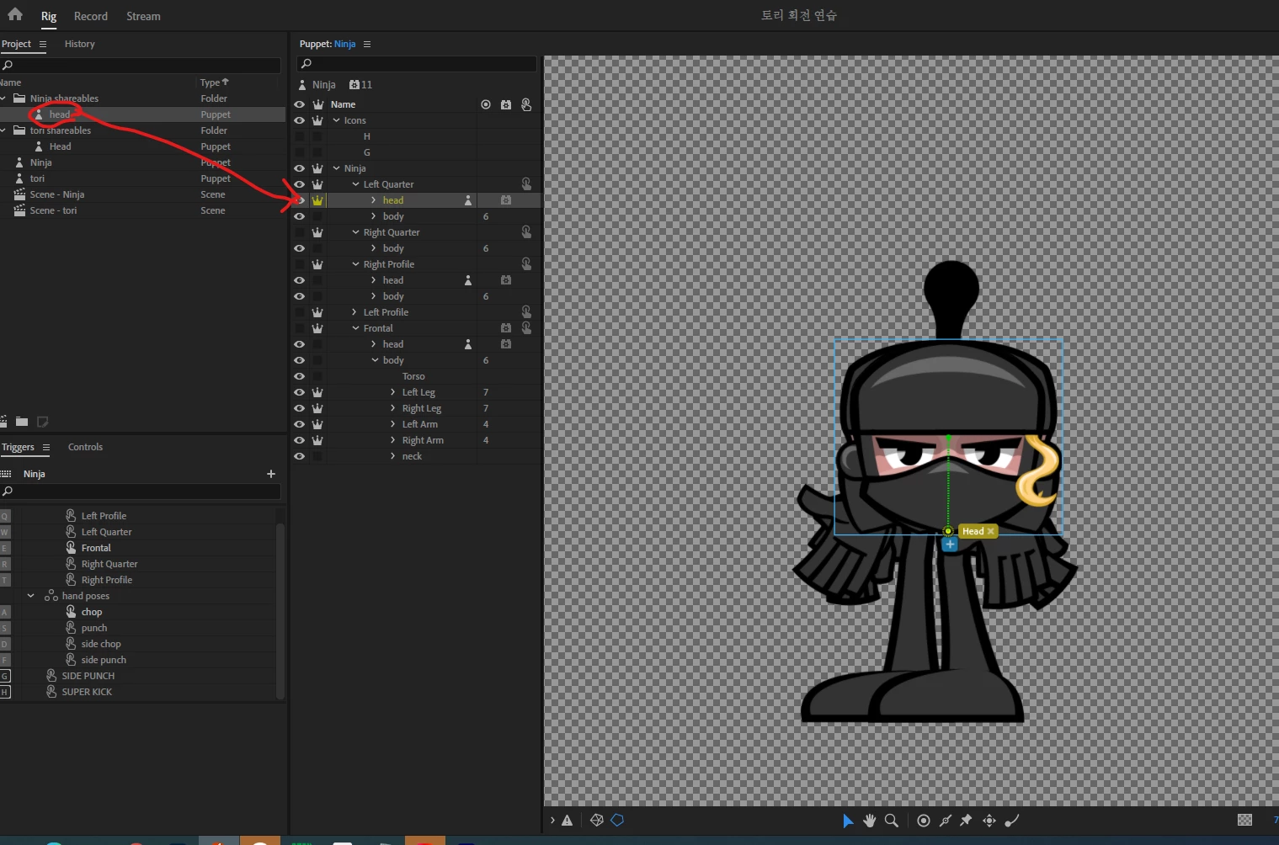Collapse the tori shareables folder
The height and width of the screenshot is (845, 1279).
point(3,130)
